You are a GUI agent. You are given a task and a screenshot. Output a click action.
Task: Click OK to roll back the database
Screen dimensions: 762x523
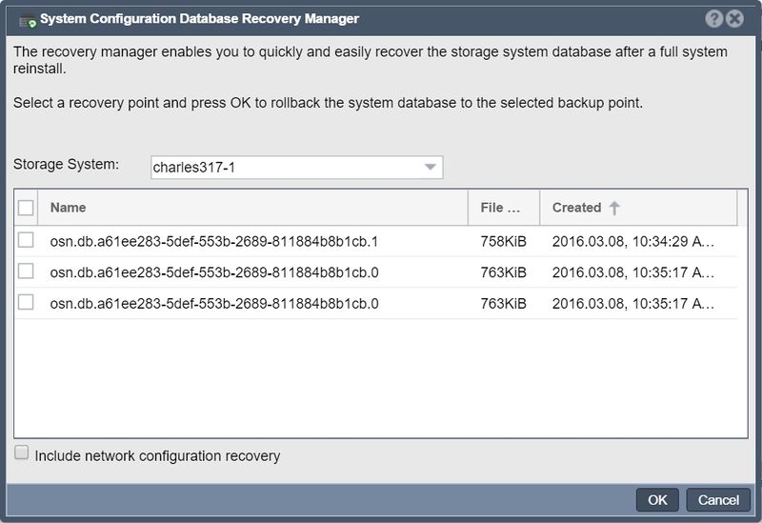[657, 500]
